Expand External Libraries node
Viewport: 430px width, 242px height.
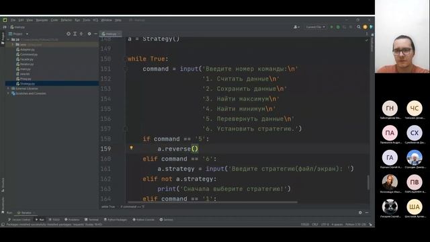(8, 89)
